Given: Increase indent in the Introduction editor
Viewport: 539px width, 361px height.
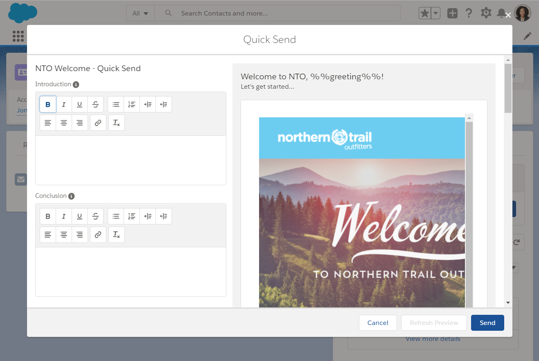Looking at the screenshot, I should tap(148, 104).
